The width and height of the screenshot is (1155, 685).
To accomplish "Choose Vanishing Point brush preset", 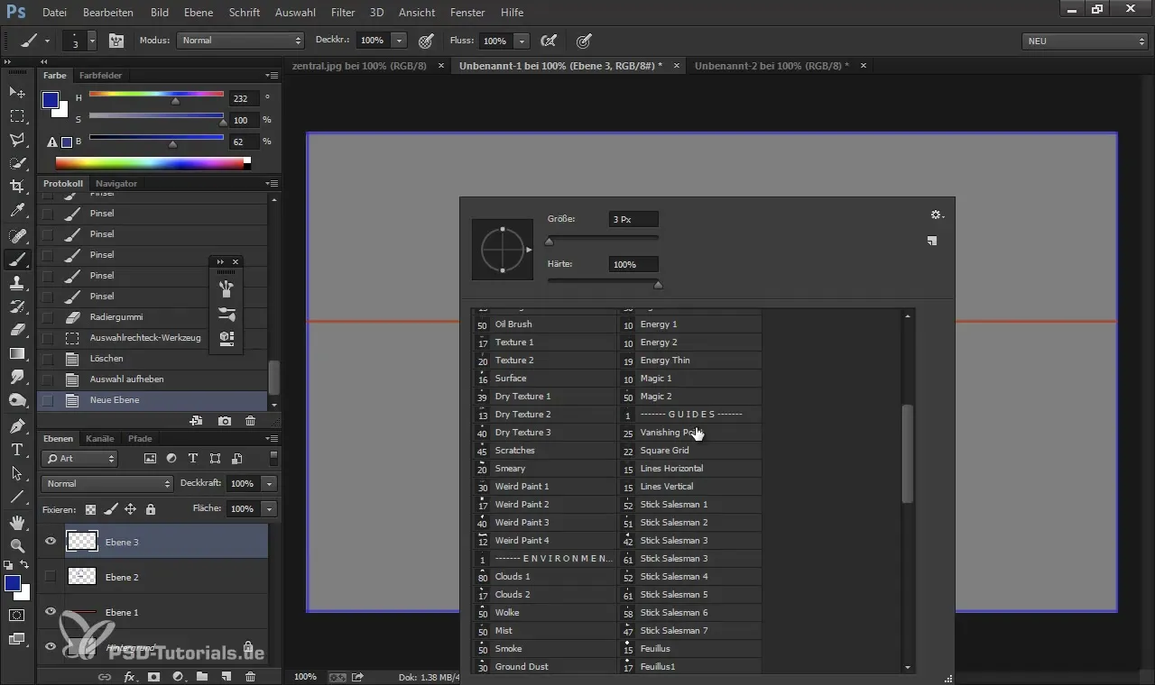I will coord(690,433).
